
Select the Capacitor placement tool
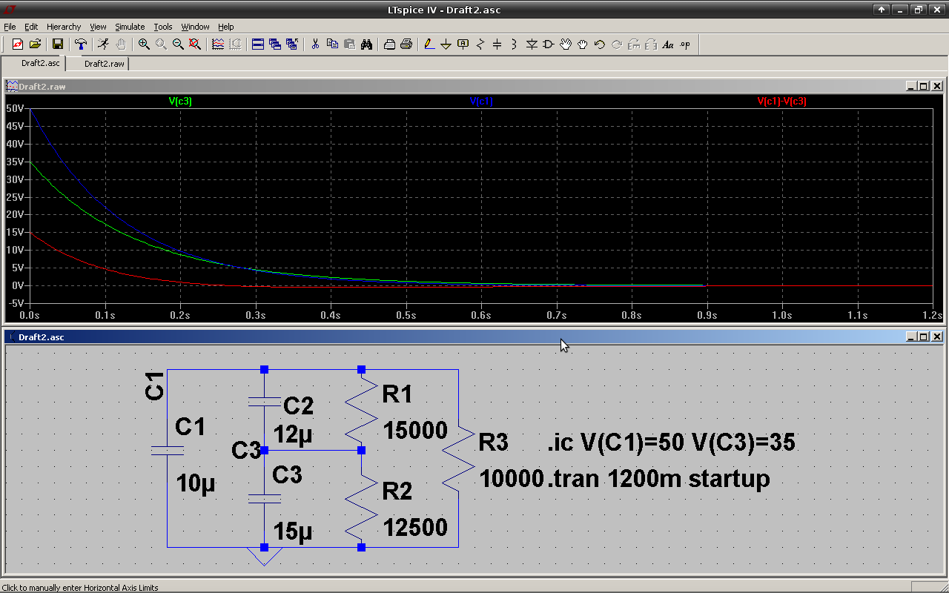click(497, 44)
